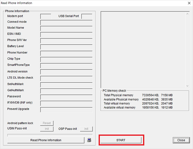Click the 3935 MB value

click(167, 99)
